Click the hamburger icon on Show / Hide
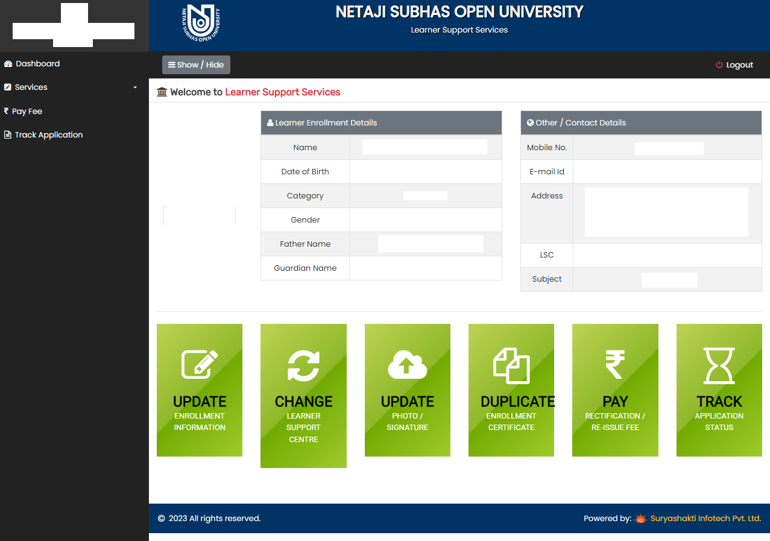Viewport: 770px width, 541px height. (x=172, y=65)
